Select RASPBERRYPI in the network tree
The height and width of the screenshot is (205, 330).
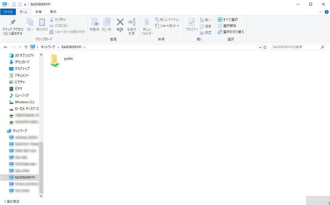tap(22, 178)
